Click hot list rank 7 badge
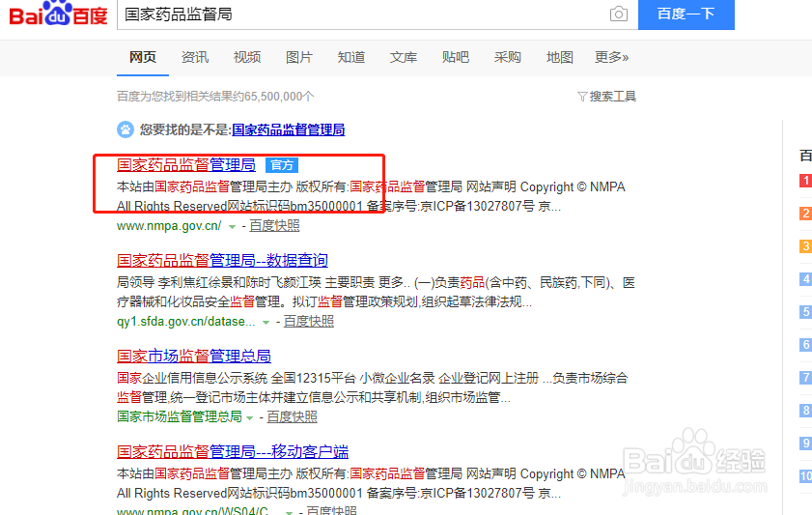812x515 pixels. pyautogui.click(x=806, y=377)
